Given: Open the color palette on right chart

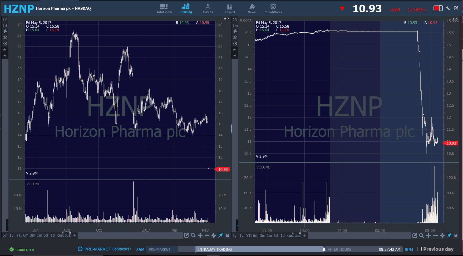Looking at the screenshot, I should tap(235, 32).
